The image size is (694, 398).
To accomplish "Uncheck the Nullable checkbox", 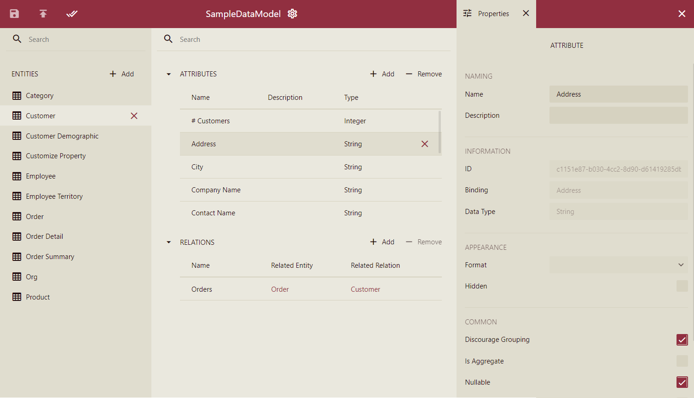I will pos(682,382).
